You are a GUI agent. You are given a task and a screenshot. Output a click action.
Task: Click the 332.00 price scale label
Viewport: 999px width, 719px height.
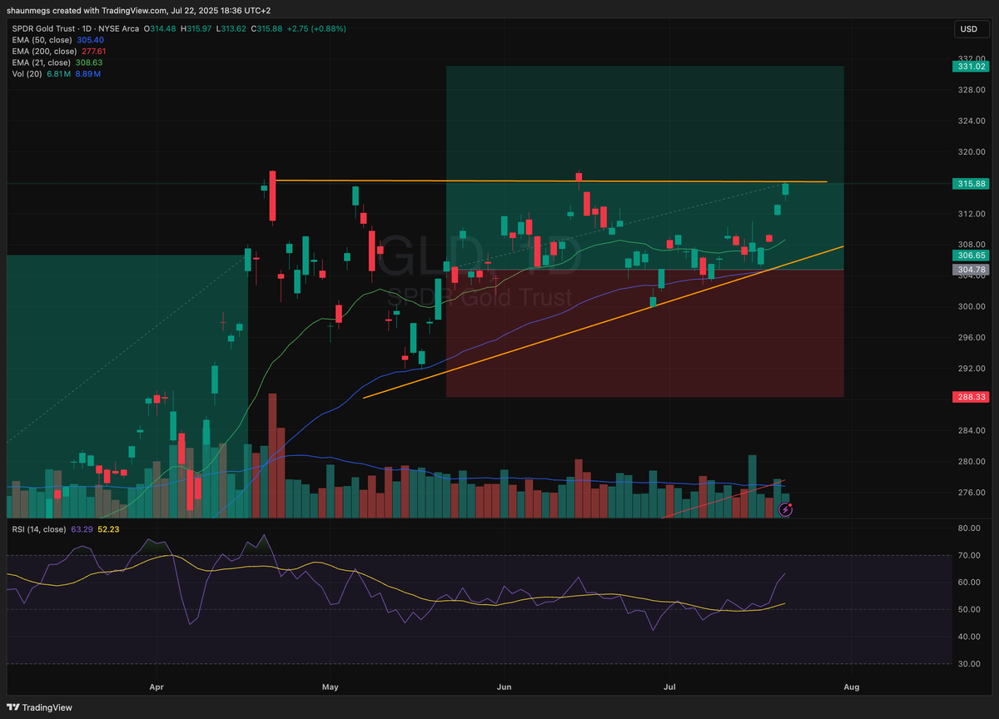click(971, 59)
